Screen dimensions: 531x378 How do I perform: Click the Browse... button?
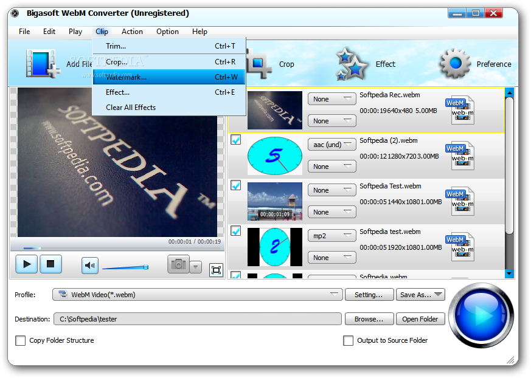click(x=369, y=319)
